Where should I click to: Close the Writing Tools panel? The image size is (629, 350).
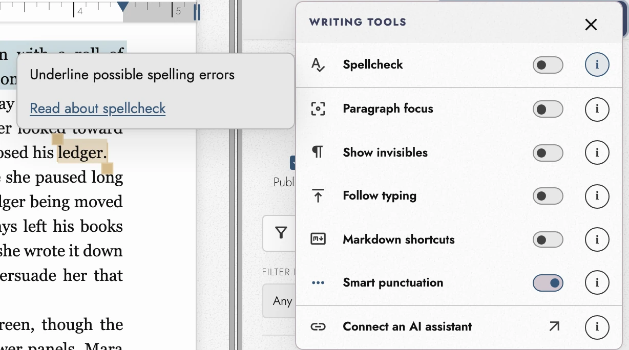591,24
